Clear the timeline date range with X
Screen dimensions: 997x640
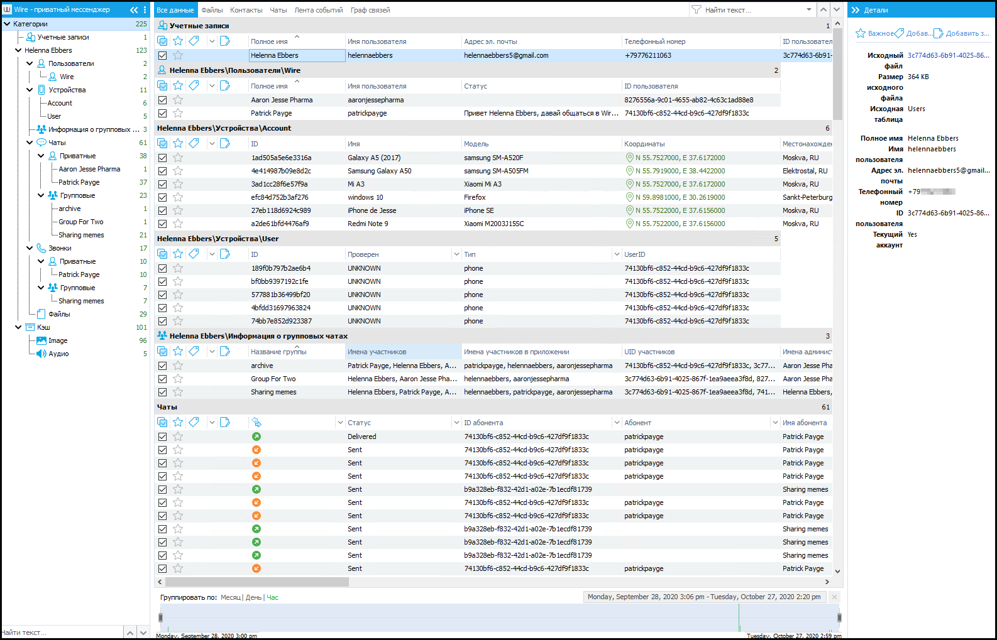click(834, 597)
